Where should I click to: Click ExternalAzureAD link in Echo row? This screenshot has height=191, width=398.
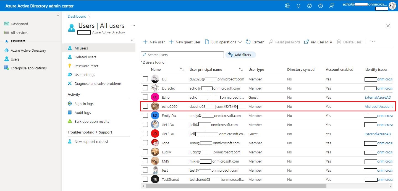[x=378, y=97]
